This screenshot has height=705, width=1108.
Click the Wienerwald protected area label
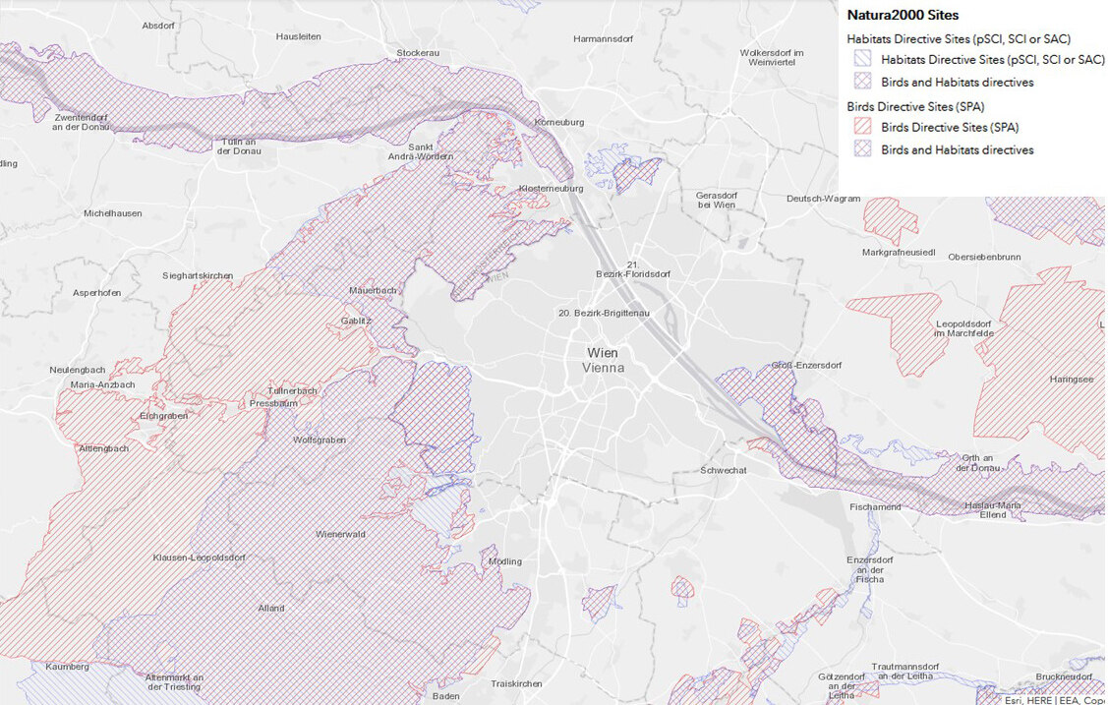tap(341, 534)
